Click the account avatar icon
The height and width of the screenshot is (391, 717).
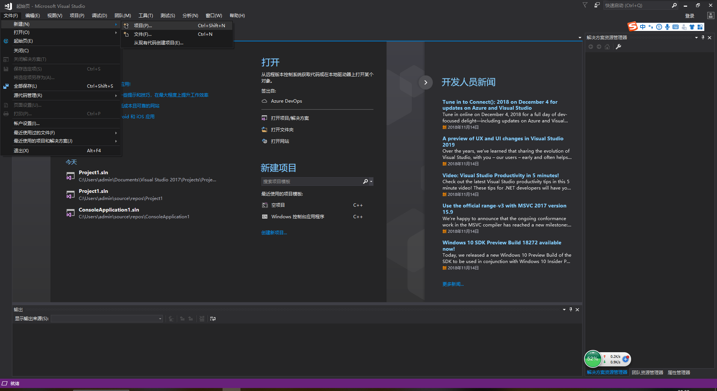(x=711, y=15)
